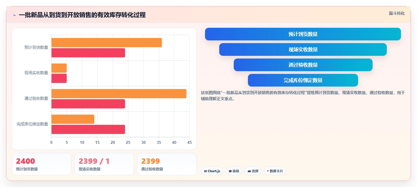
Task: Click the Chart.js chip
Action: (x=212, y=171)
